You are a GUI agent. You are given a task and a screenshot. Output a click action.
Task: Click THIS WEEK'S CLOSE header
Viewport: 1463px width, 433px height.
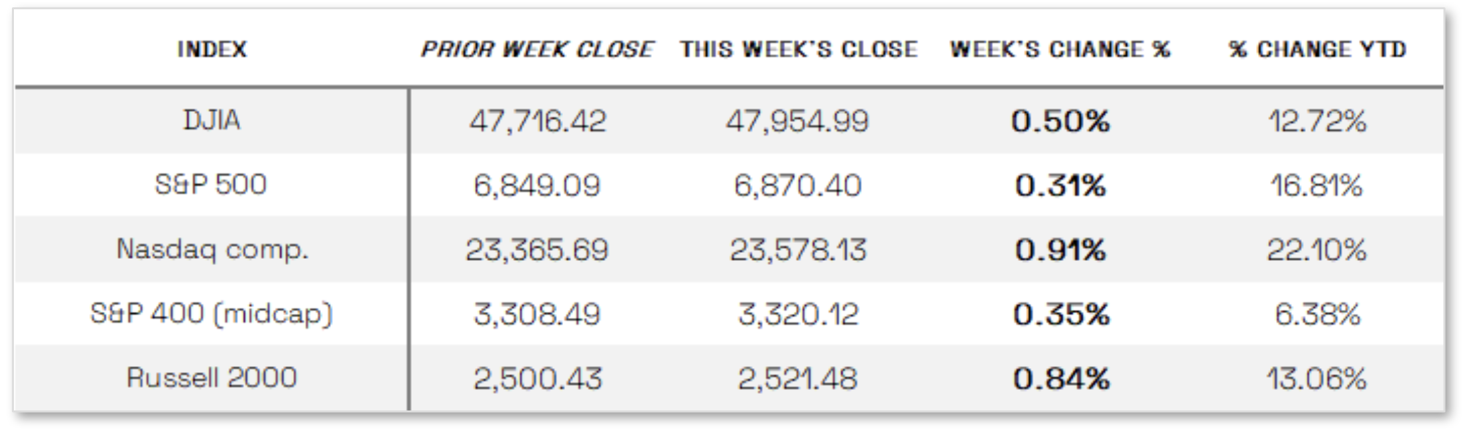click(798, 49)
